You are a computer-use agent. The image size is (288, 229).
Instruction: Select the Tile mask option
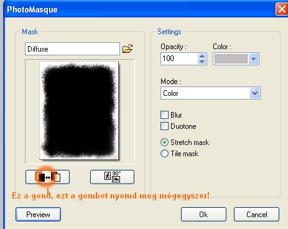164,154
